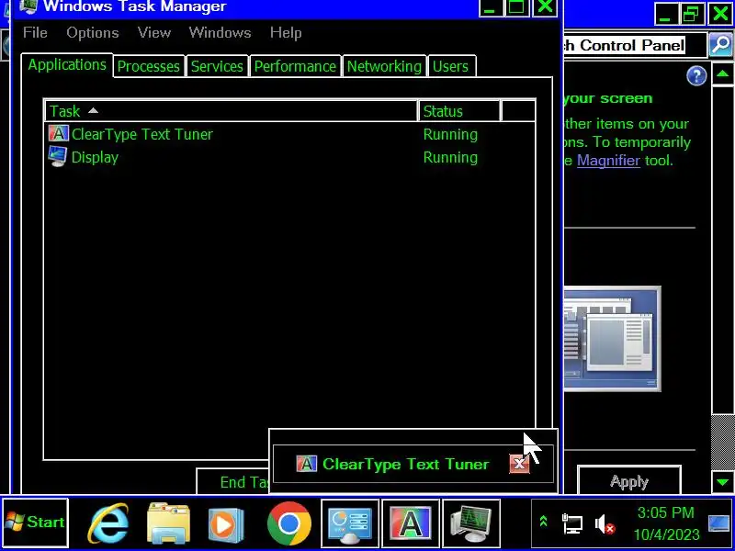Switch to the Users tab
Viewport: 735px width, 551px height.
(x=450, y=66)
